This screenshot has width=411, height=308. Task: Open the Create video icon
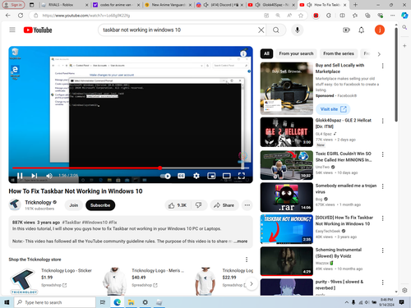[346, 30]
